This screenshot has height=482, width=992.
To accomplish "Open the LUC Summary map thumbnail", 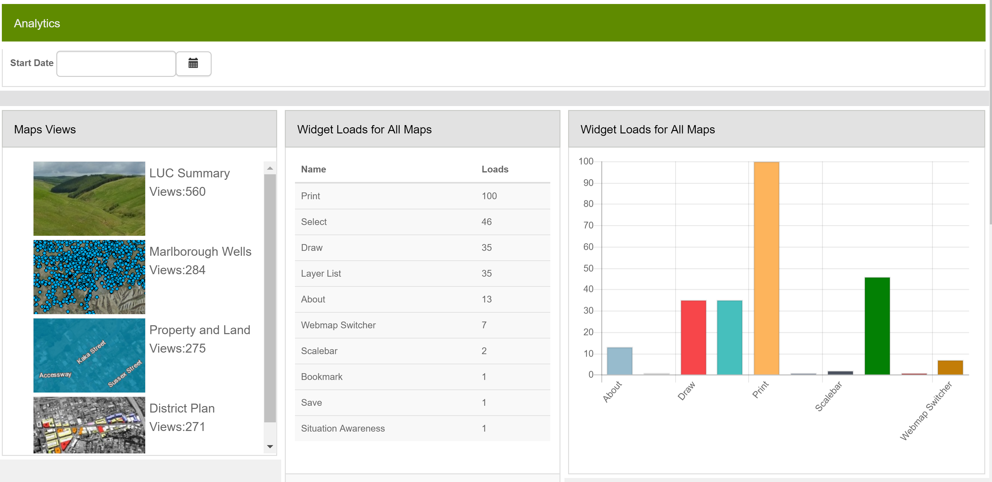I will (89, 198).
